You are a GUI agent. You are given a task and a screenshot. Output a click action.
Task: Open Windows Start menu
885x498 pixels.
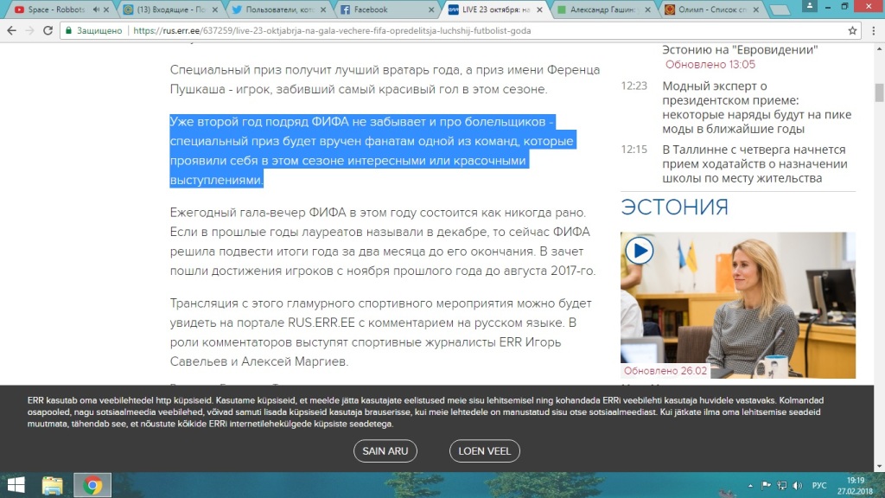pos(16,485)
